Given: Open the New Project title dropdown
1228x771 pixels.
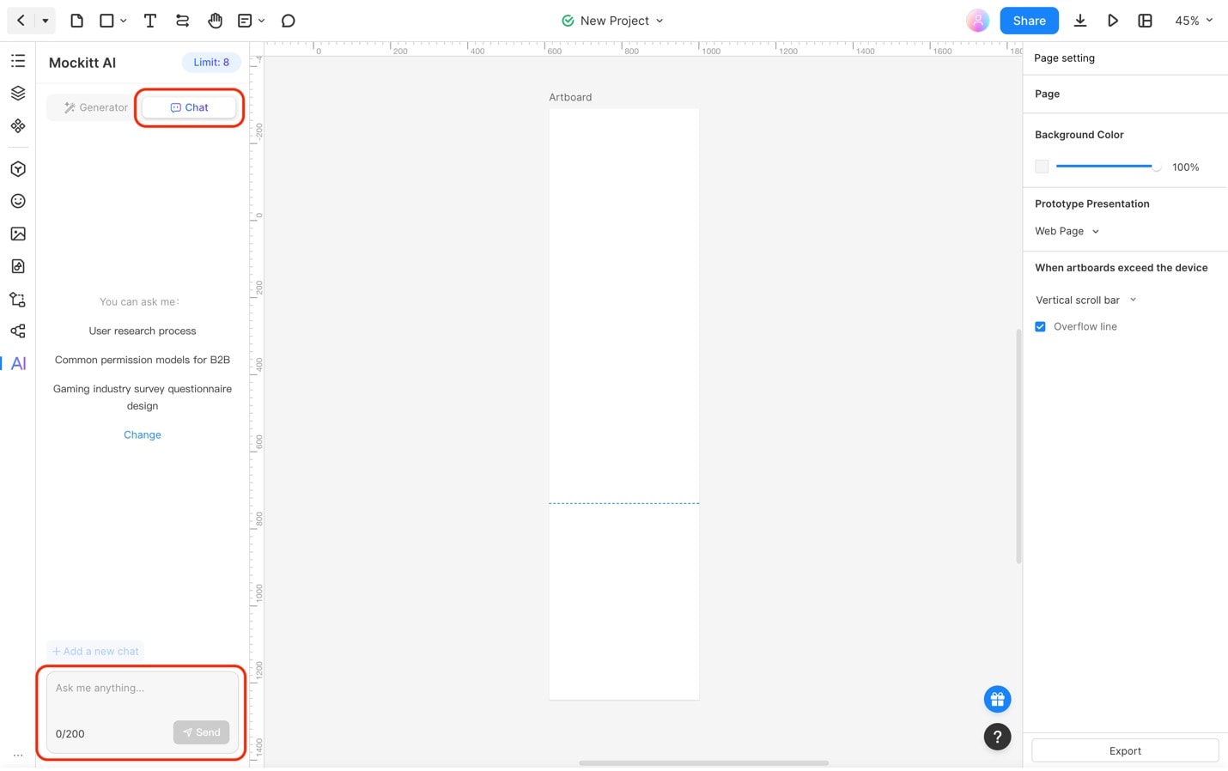Looking at the screenshot, I should point(613,21).
